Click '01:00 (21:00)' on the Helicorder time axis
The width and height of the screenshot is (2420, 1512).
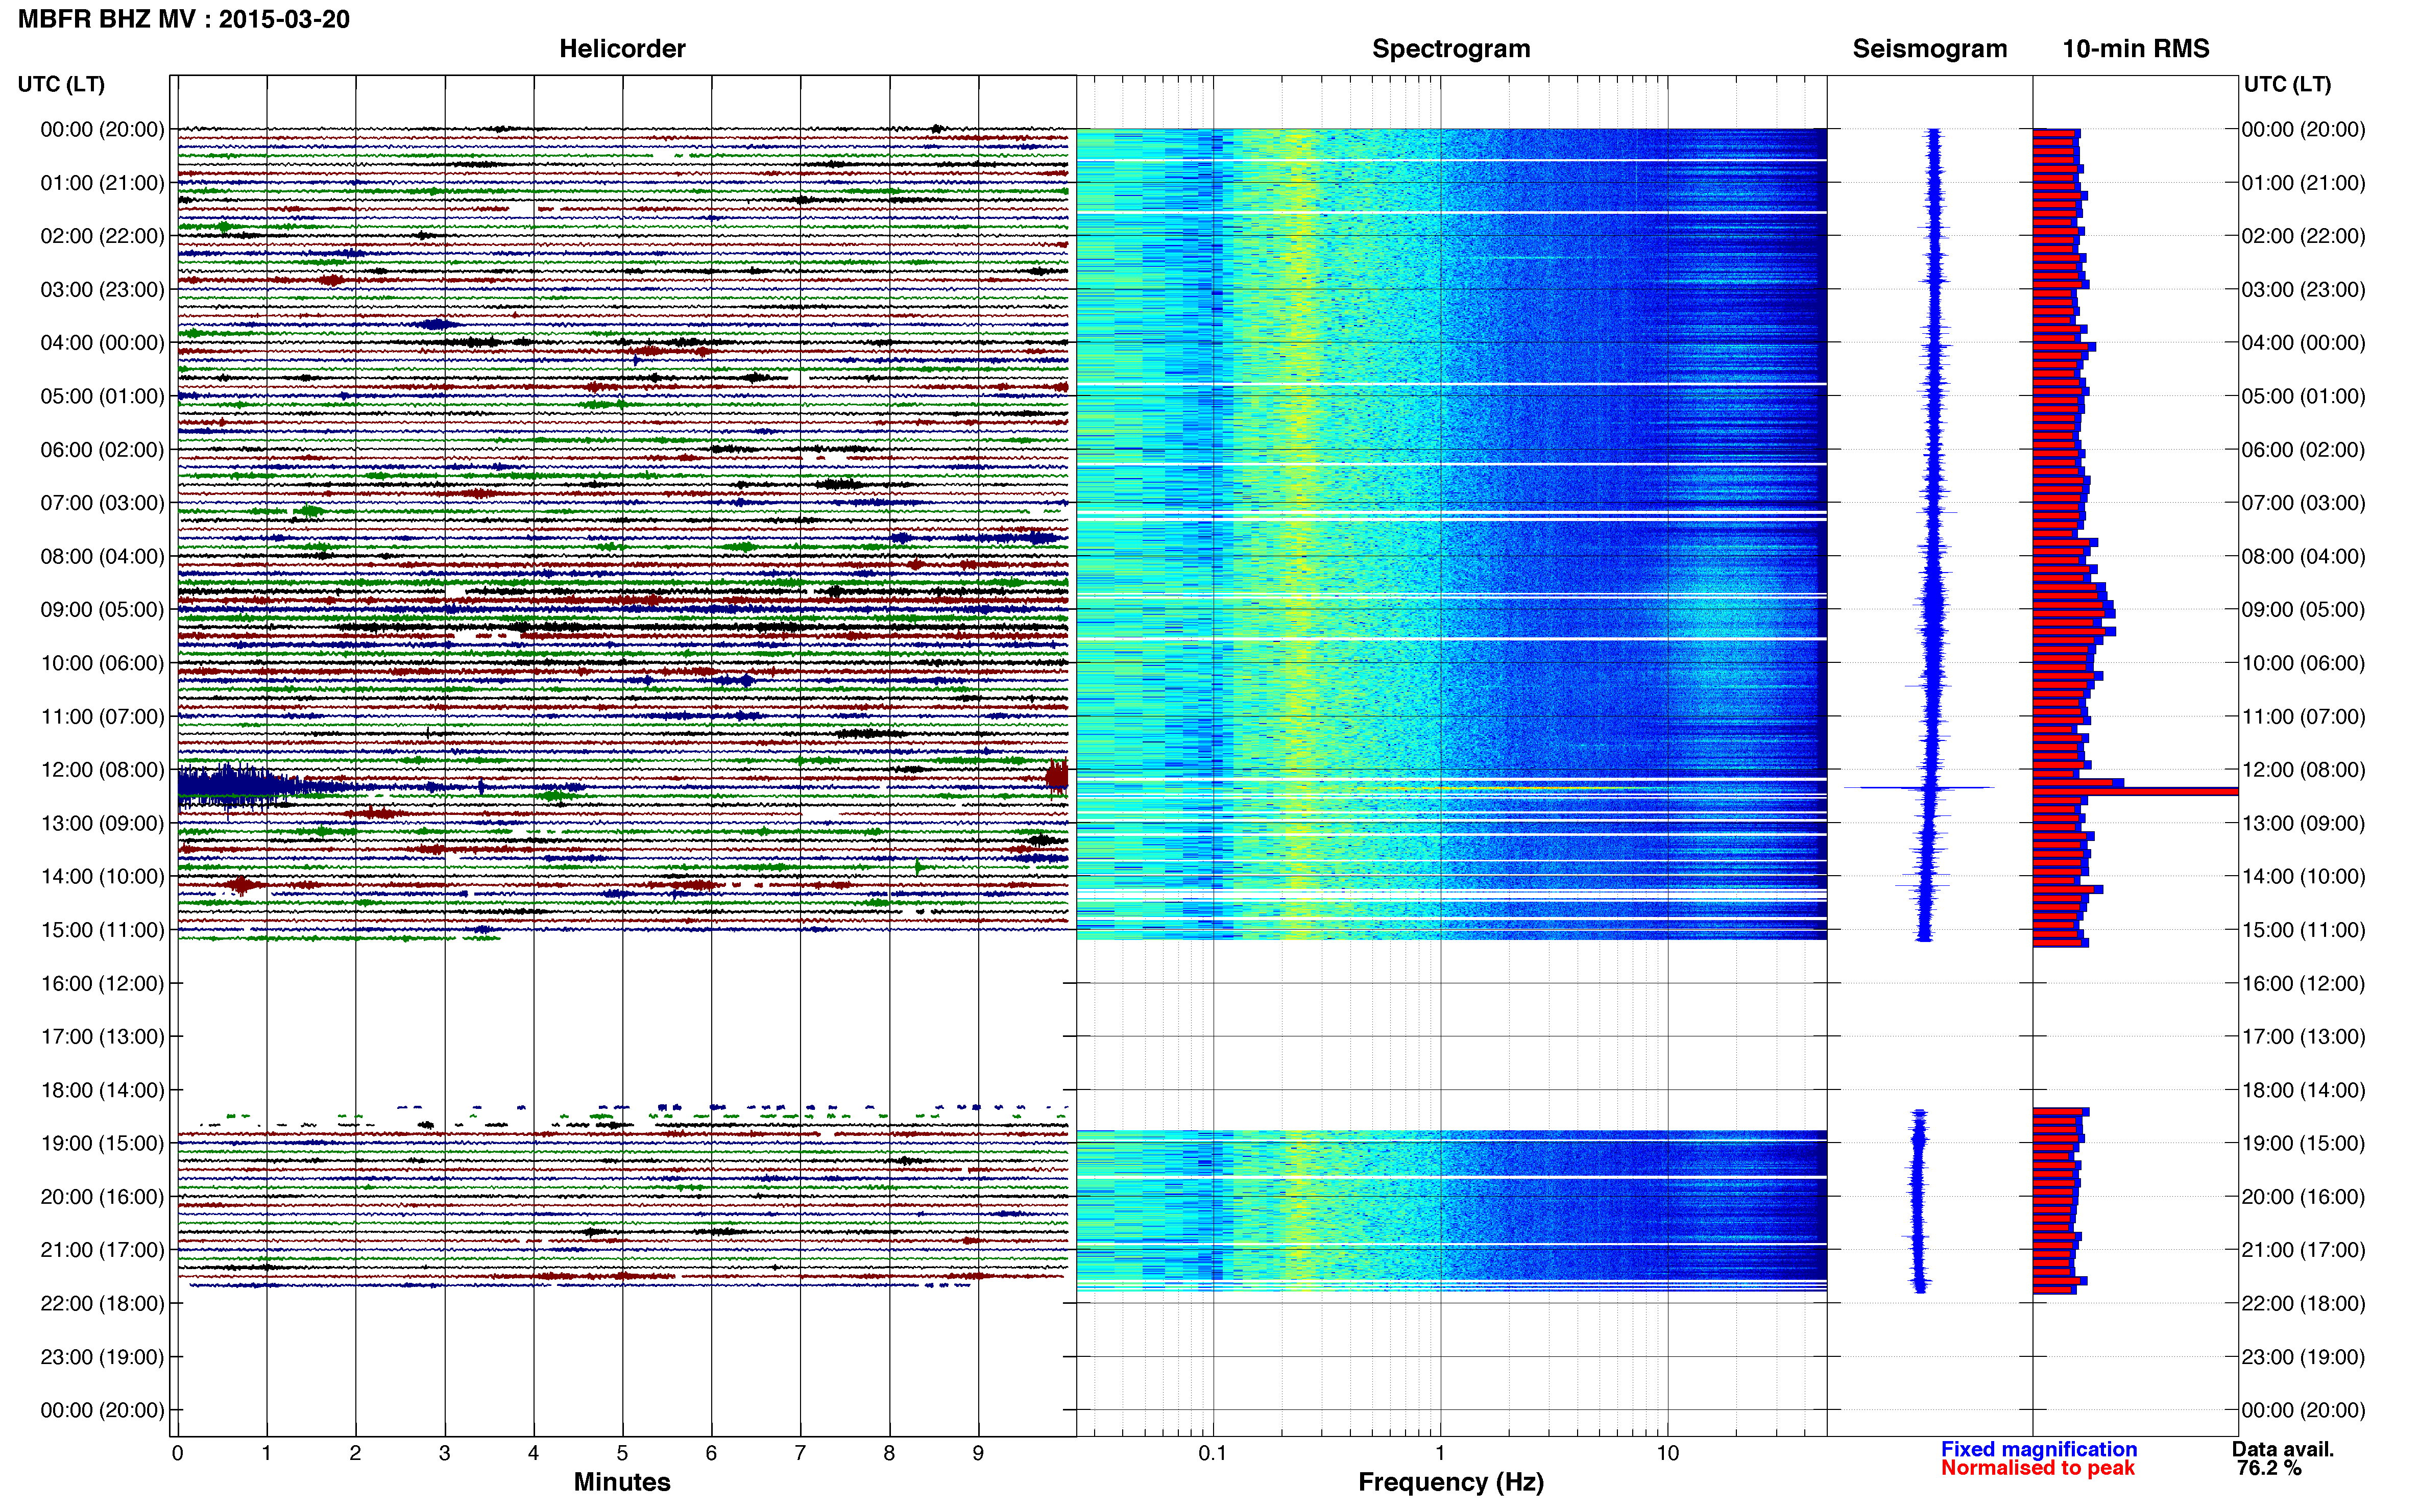pyautogui.click(x=102, y=183)
